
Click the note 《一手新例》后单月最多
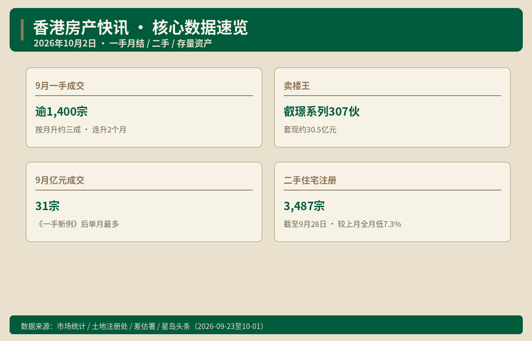click(x=77, y=224)
